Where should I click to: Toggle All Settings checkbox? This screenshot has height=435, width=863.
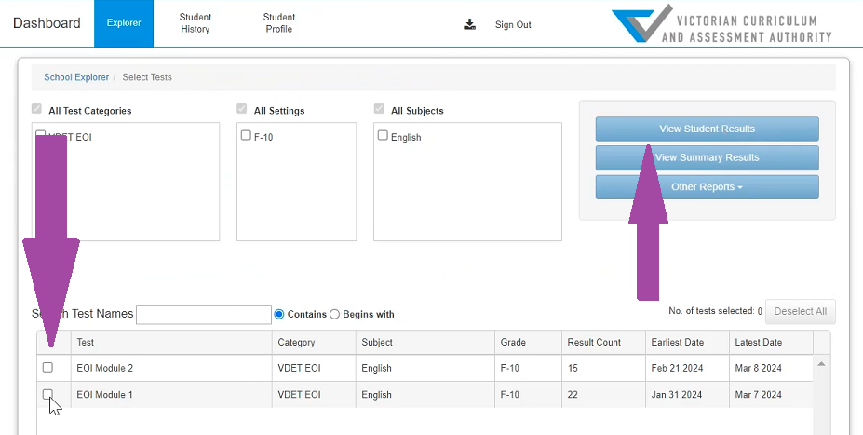pos(242,109)
